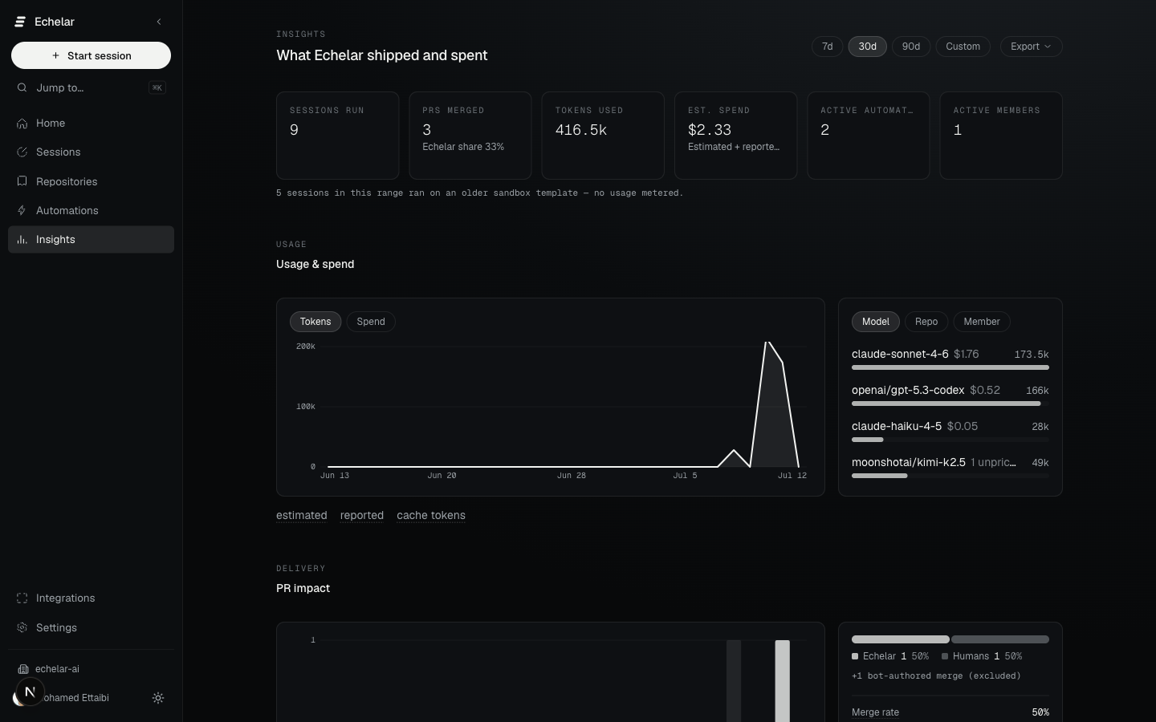The width and height of the screenshot is (1156, 722).
Task: Click the Settings gear icon
Action: [x=22, y=627]
